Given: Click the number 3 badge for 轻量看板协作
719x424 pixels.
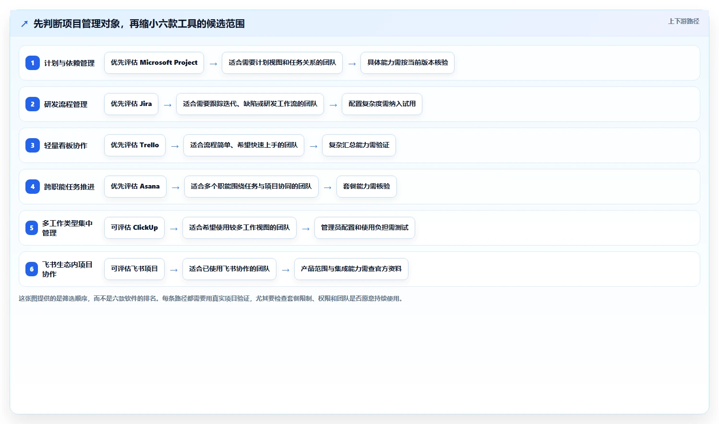Looking at the screenshot, I should tap(33, 145).
